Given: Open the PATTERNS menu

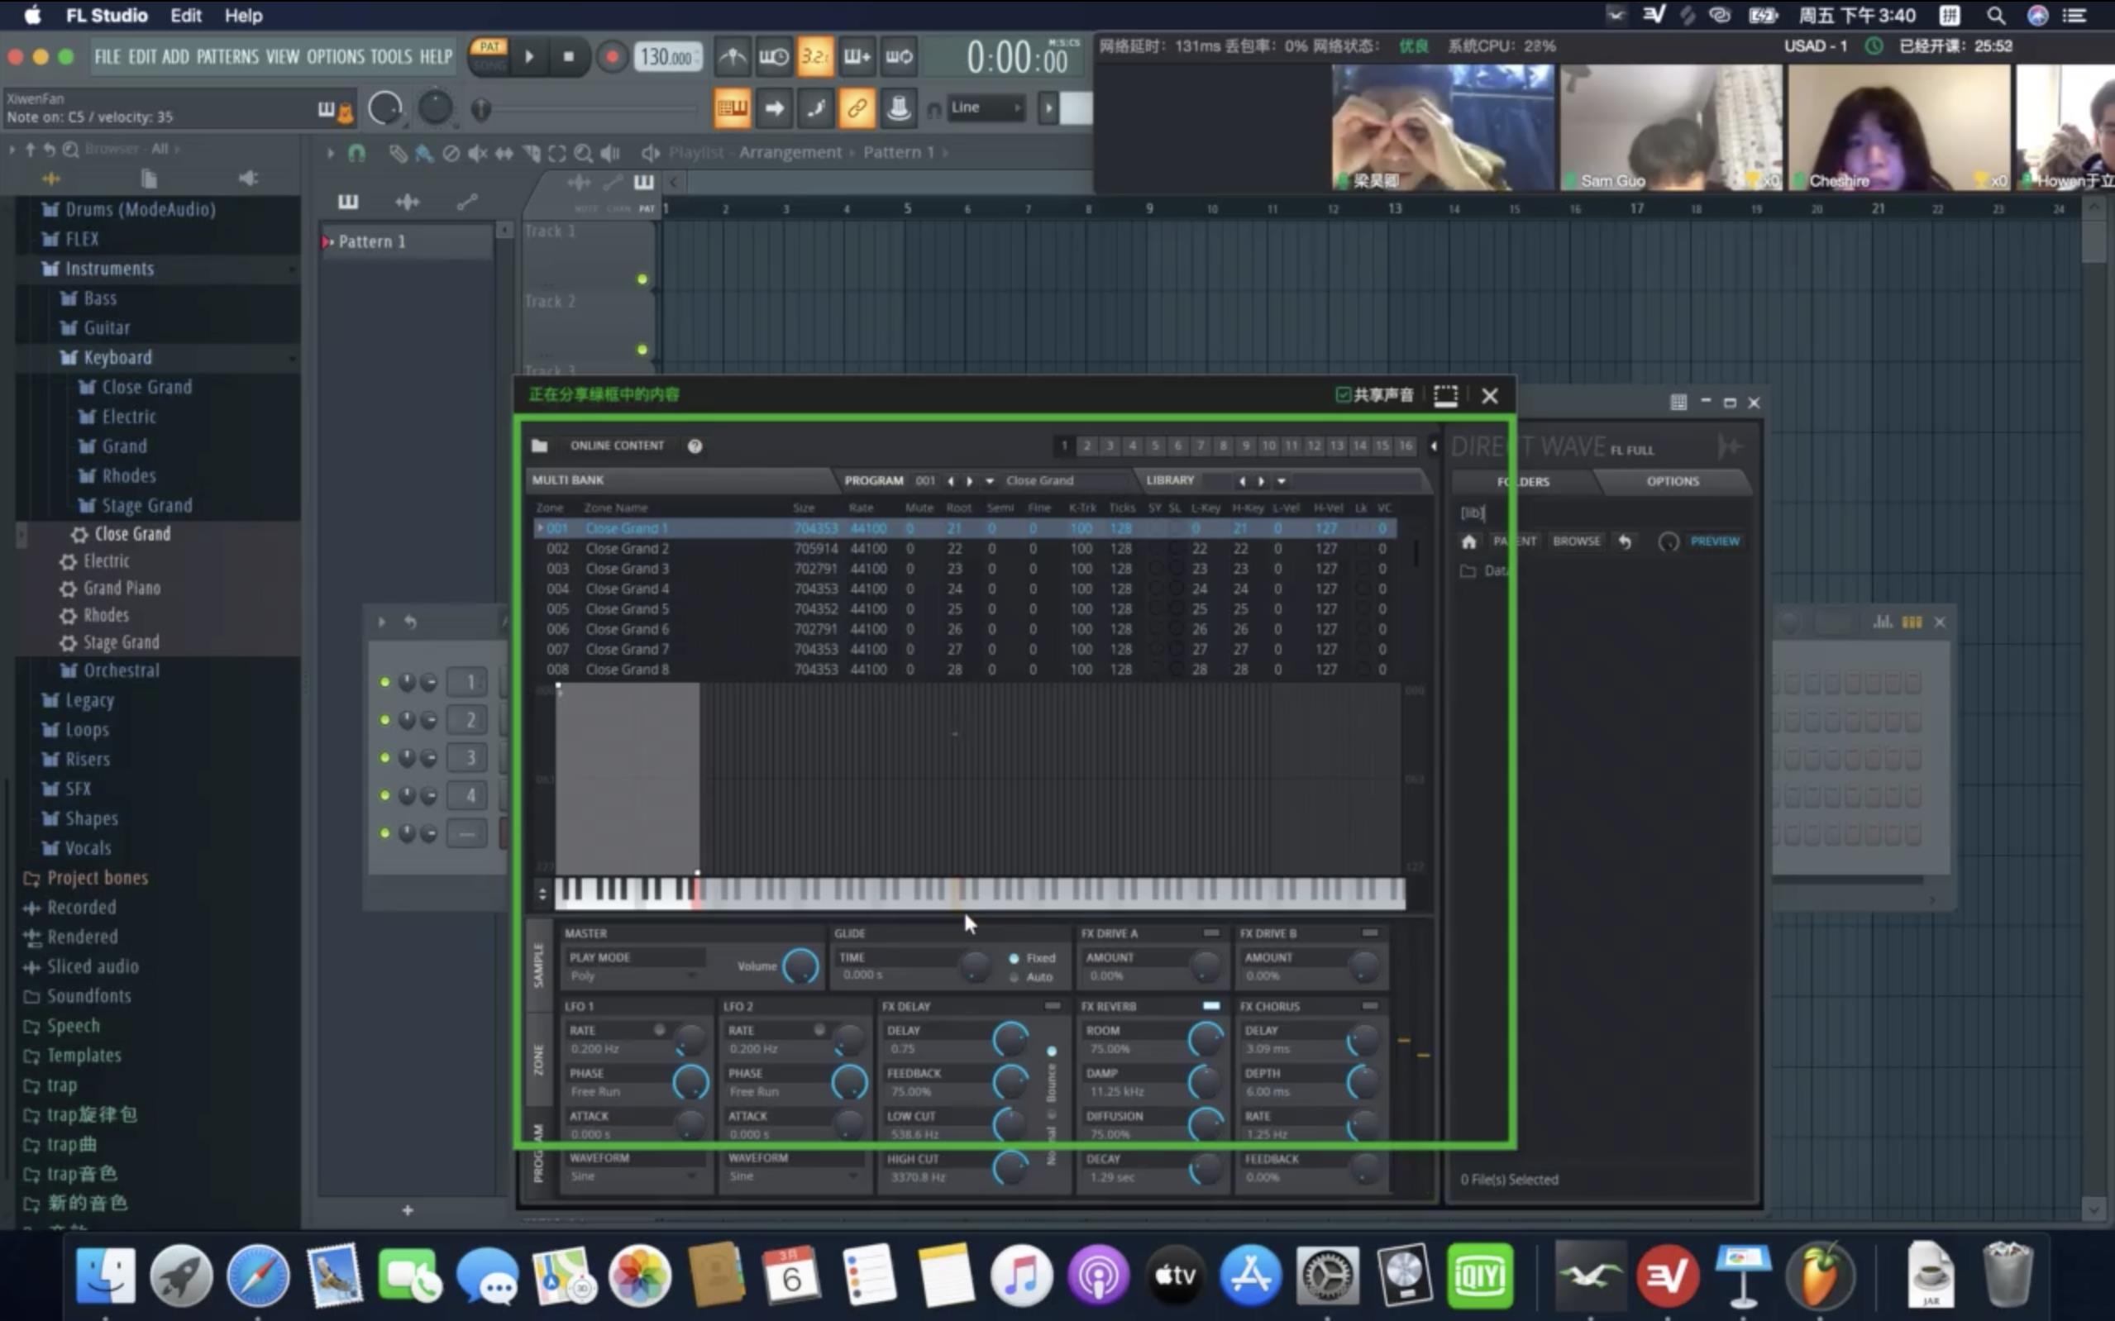Looking at the screenshot, I should tap(227, 58).
